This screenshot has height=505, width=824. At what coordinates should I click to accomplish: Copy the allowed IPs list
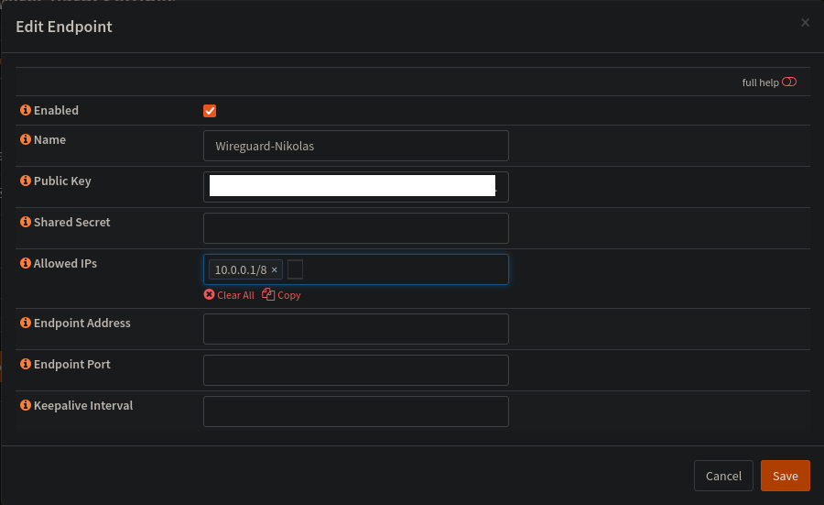pos(281,295)
